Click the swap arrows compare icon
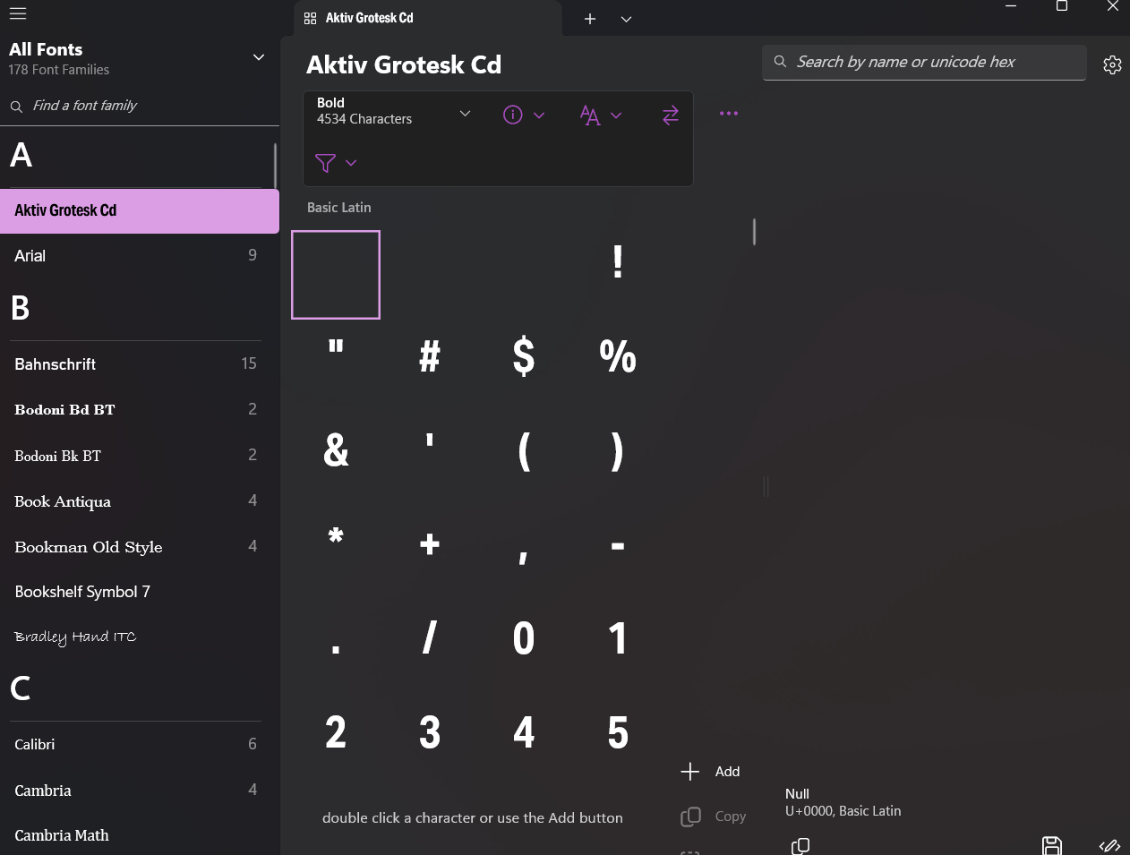 [670, 115]
